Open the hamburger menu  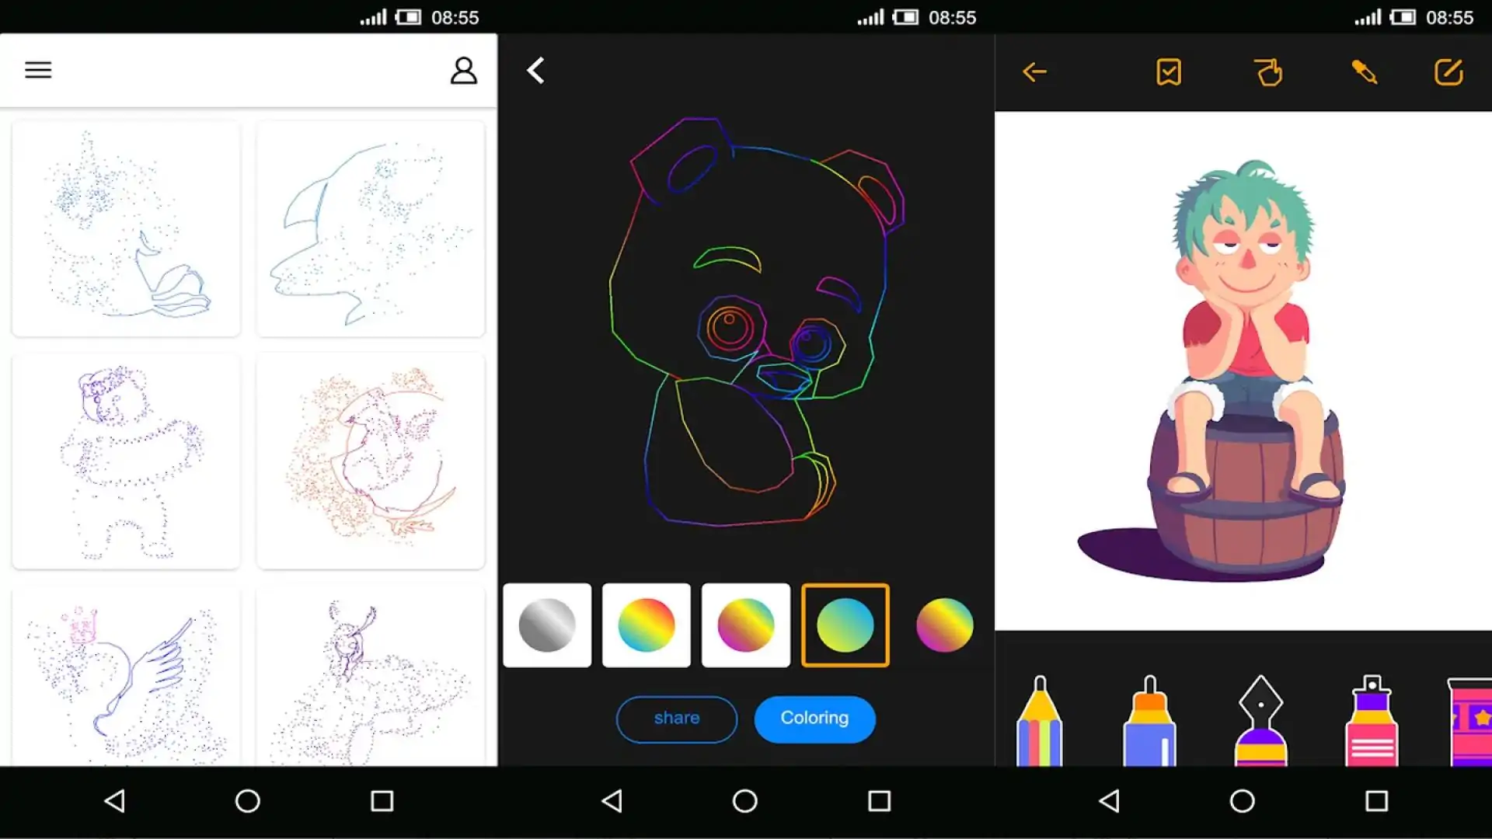coord(38,70)
